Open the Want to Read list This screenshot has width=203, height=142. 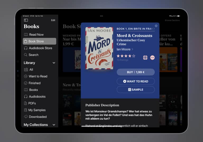tap(38, 76)
